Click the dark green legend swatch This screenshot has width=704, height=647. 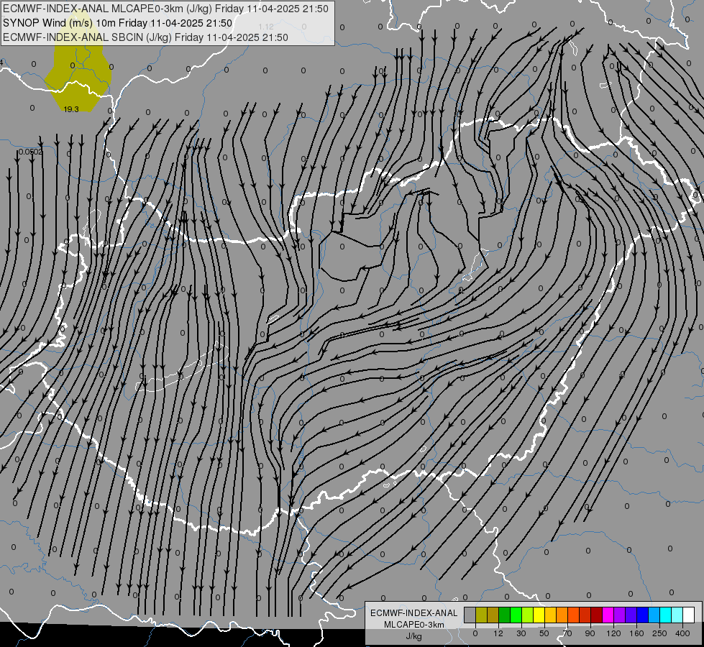click(x=505, y=615)
